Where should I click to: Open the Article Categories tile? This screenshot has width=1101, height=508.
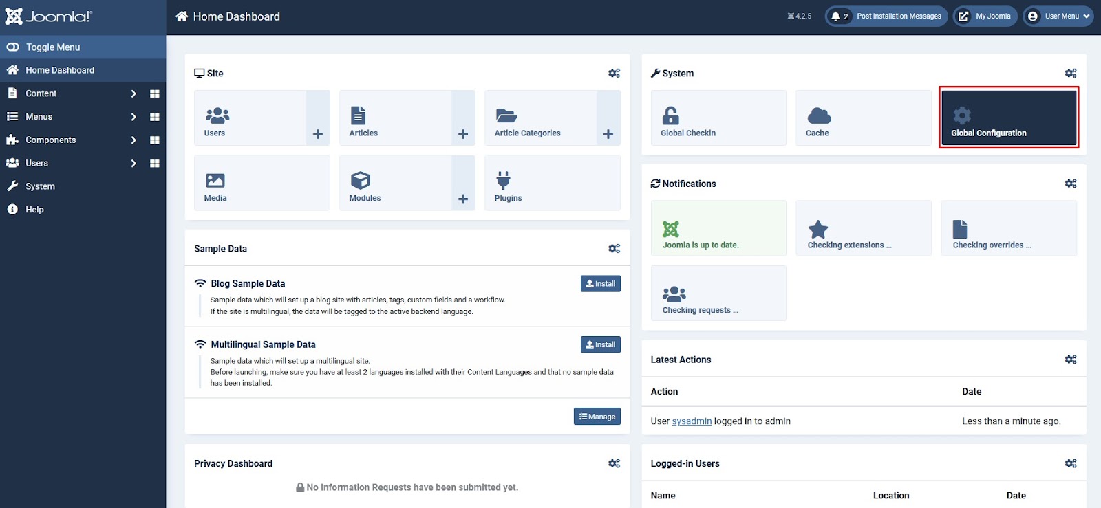[x=540, y=118]
